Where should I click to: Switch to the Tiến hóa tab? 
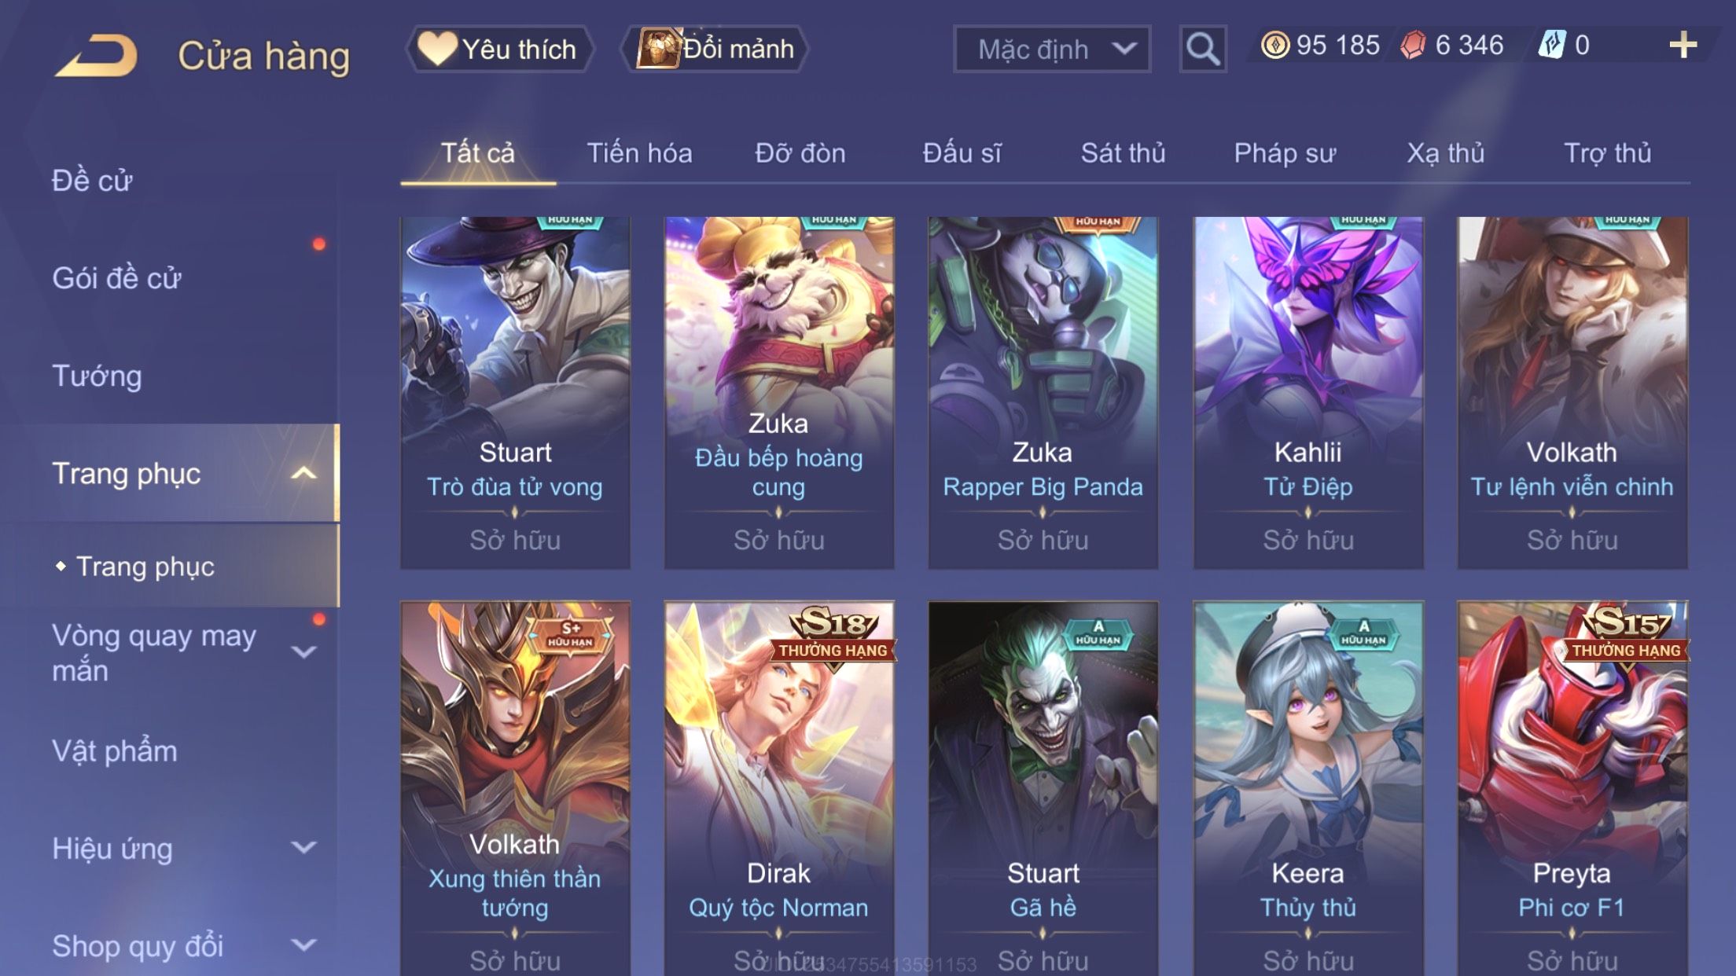click(639, 152)
